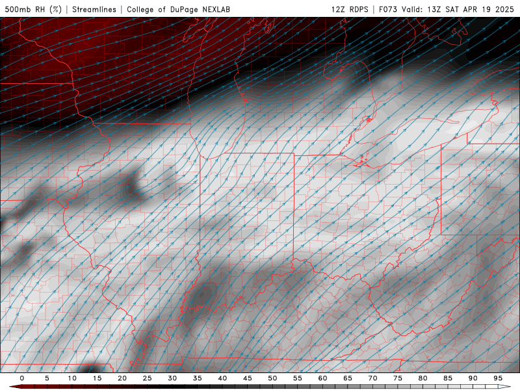This screenshot has width=520, height=390.
Task: Click the 60 value on color scale
Action: click(322, 378)
